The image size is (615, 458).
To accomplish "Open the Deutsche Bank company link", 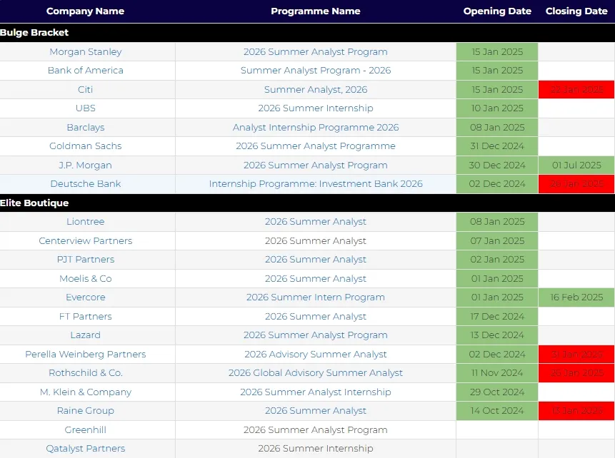I will pos(86,184).
